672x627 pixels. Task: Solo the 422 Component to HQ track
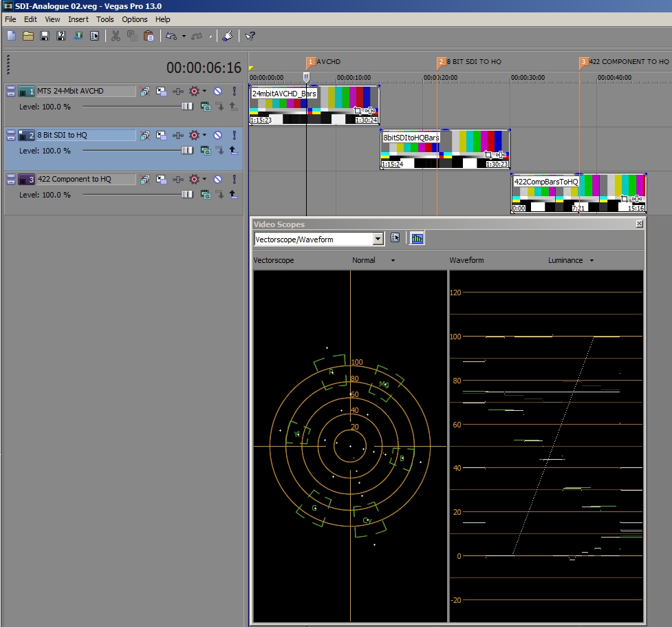[234, 179]
